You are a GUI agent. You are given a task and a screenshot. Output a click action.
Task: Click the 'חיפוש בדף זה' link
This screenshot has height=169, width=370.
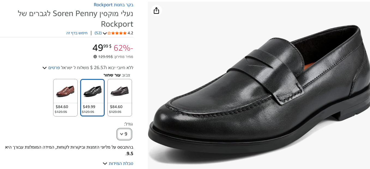[x=77, y=33]
